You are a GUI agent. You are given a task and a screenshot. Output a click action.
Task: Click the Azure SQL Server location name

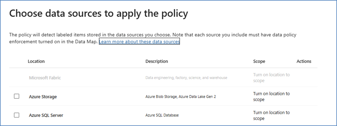[x=46, y=115]
